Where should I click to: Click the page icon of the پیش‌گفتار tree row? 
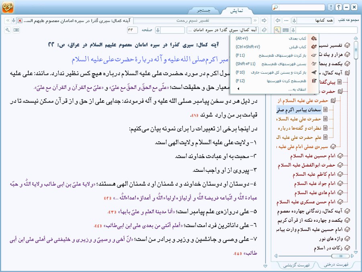click(340, 82)
